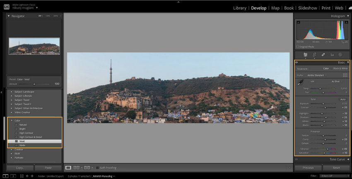Select the Edit sliders tool icon

tap(305, 54)
